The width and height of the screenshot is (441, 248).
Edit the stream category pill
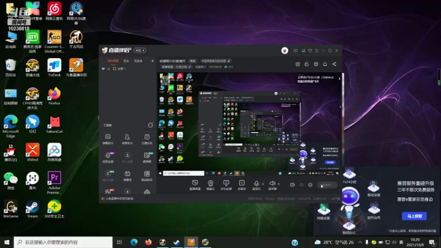pyautogui.click(x=176, y=67)
